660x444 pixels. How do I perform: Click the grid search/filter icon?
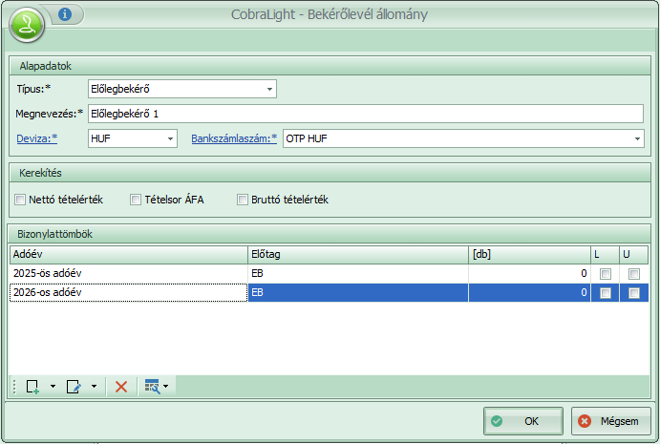152,387
